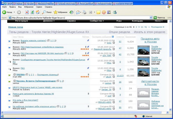
Task: Open the Back button history dropdown arrow
Action: tap(14, 12)
